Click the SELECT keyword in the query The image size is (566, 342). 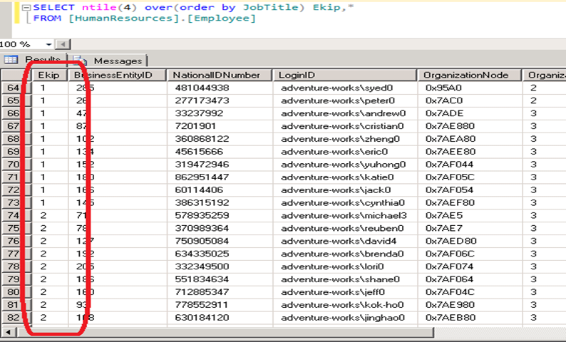coord(53,7)
